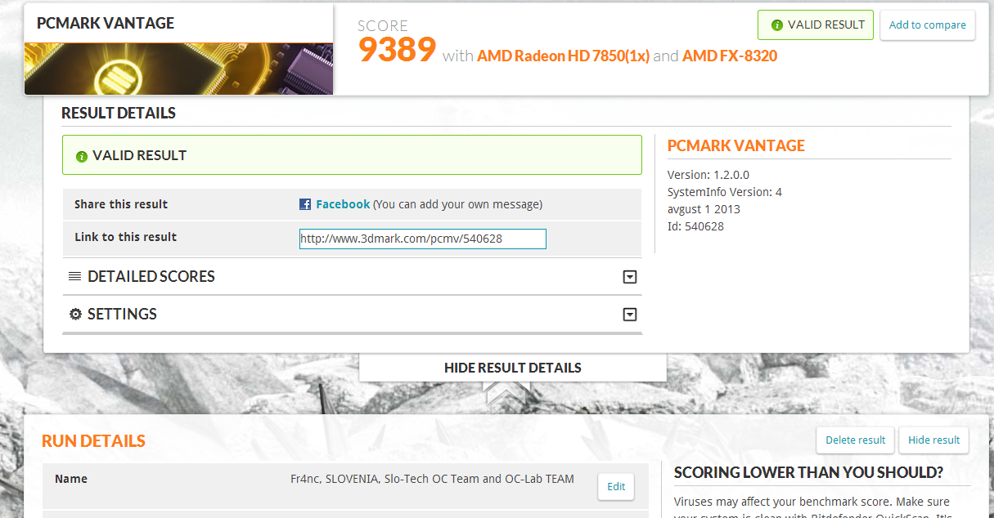Click the PCMark Vantage banner image
This screenshot has height=518, width=994.
click(x=178, y=69)
